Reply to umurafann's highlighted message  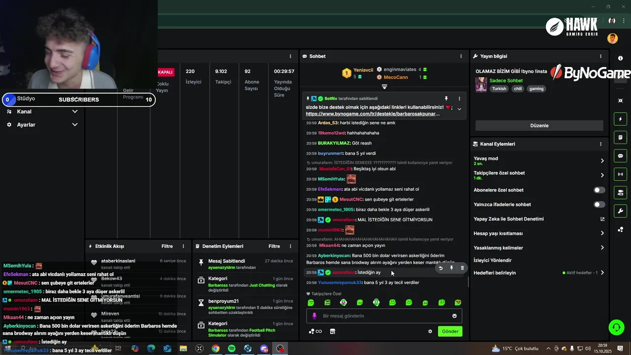pos(441,268)
